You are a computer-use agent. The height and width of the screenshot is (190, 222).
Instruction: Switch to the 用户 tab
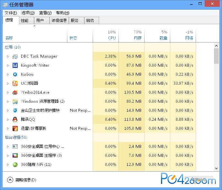pyautogui.click(x=42, y=21)
